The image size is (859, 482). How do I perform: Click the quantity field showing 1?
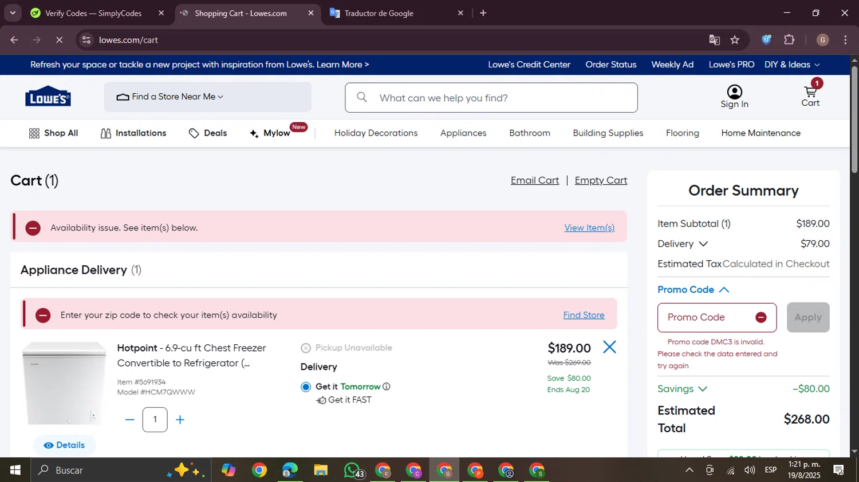coord(155,420)
